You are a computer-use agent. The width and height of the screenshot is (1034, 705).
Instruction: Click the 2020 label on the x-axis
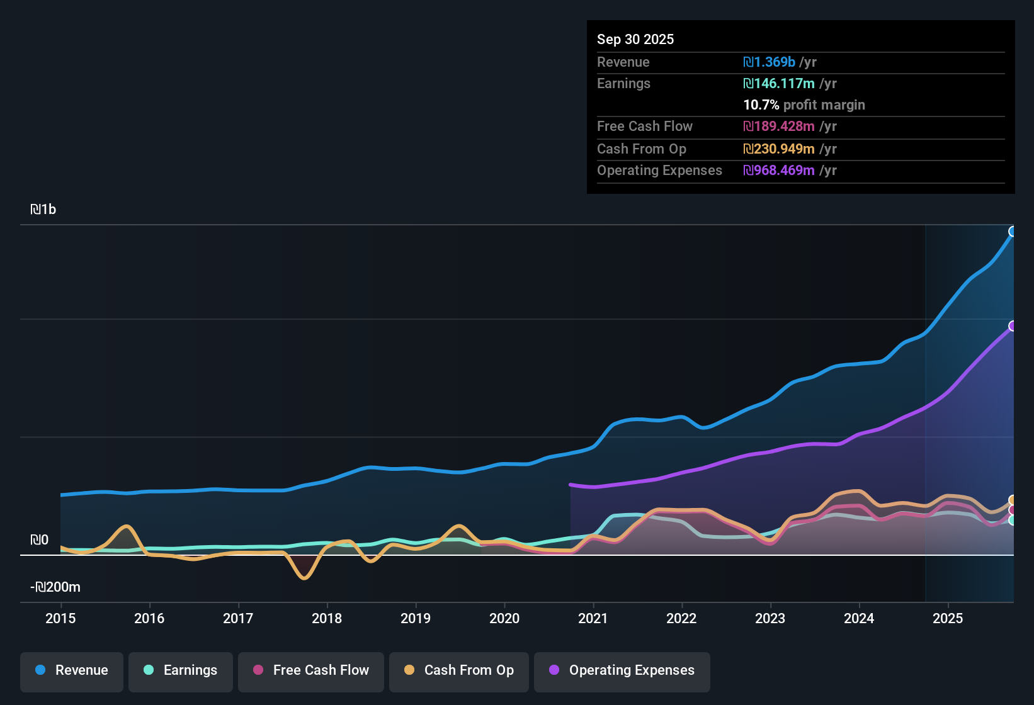(x=504, y=619)
